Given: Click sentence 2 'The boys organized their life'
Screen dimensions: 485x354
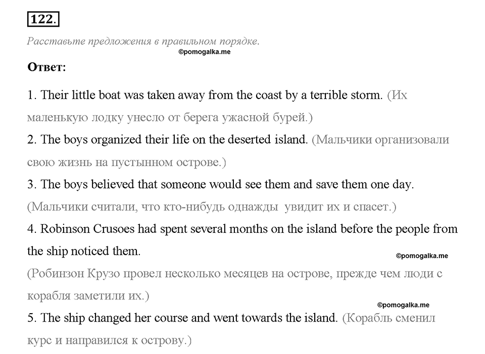Looking at the screenshot, I should (168, 139).
